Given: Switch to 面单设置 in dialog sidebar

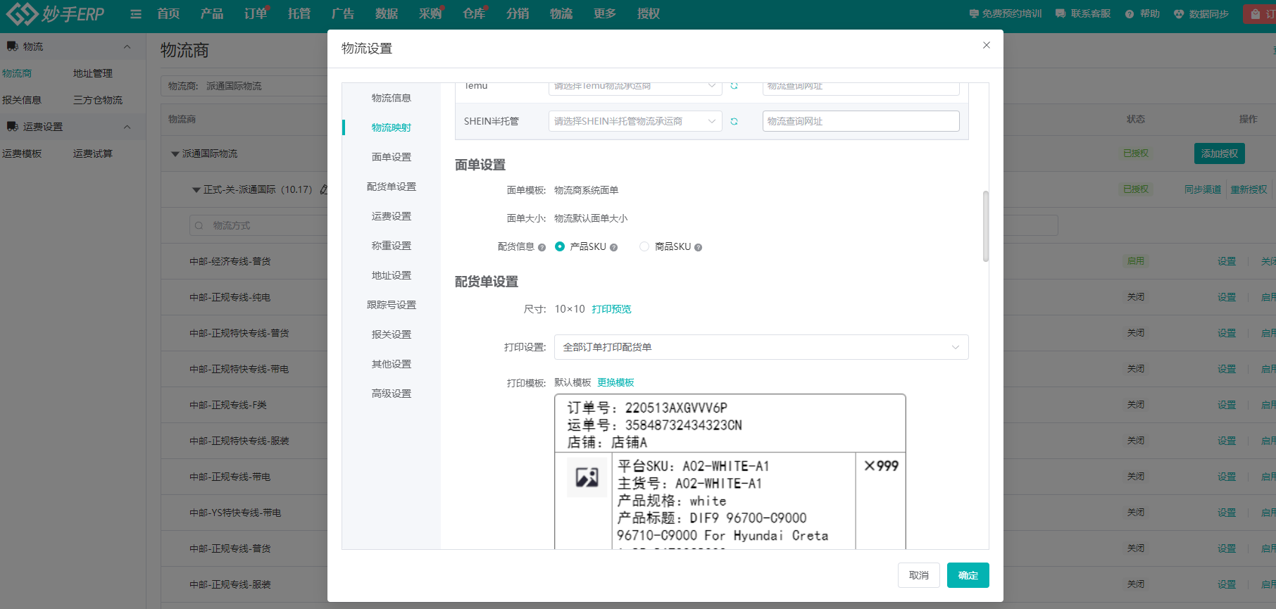Looking at the screenshot, I should (x=392, y=157).
